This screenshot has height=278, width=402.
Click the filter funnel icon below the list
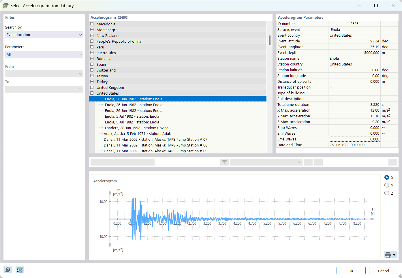pos(224,162)
